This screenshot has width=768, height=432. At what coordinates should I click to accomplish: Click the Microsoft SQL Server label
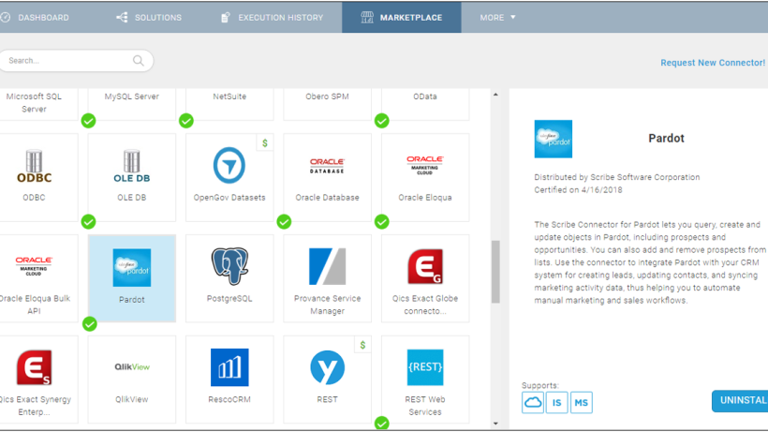point(34,103)
